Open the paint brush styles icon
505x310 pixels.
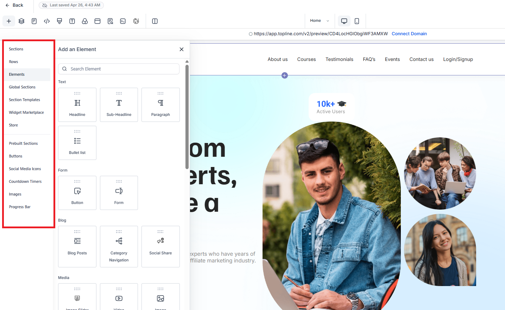[59, 21]
